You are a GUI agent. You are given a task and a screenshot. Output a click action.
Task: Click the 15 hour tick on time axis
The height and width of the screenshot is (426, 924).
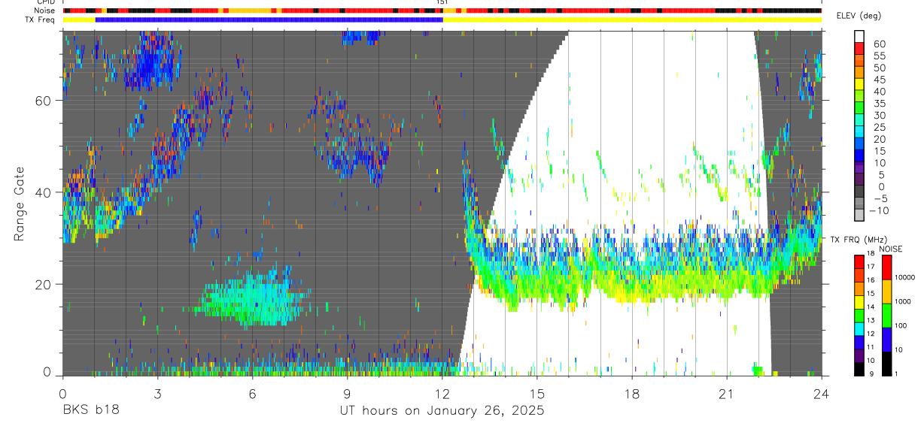point(537,394)
